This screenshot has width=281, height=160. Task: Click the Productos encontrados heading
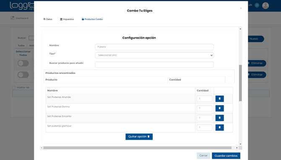[60, 73]
